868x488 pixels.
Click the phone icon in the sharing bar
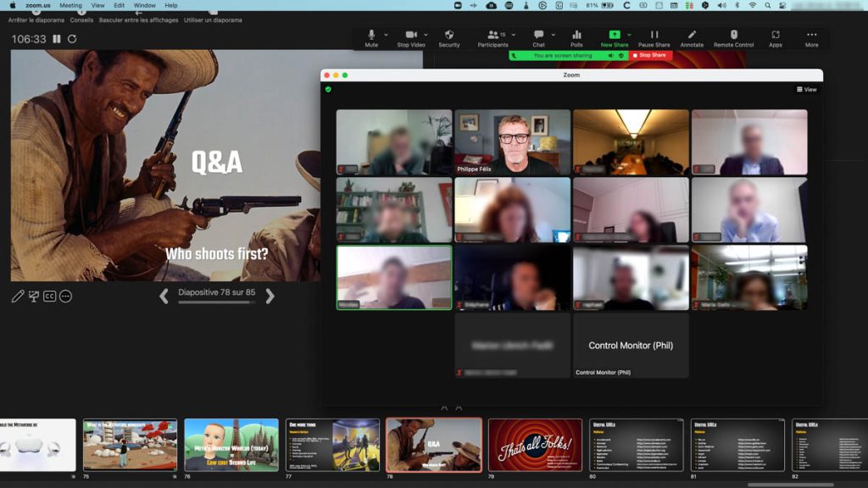(x=514, y=55)
